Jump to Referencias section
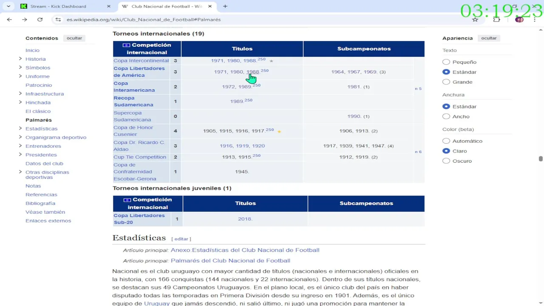Screen dimensions: 544x306 [x=41, y=195]
